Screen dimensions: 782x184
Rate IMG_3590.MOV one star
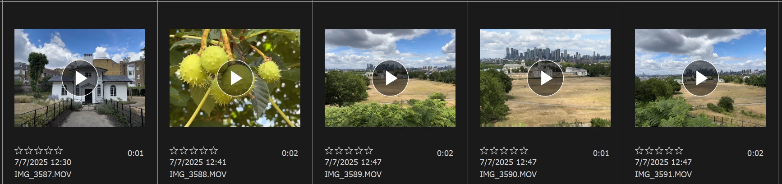click(484, 151)
